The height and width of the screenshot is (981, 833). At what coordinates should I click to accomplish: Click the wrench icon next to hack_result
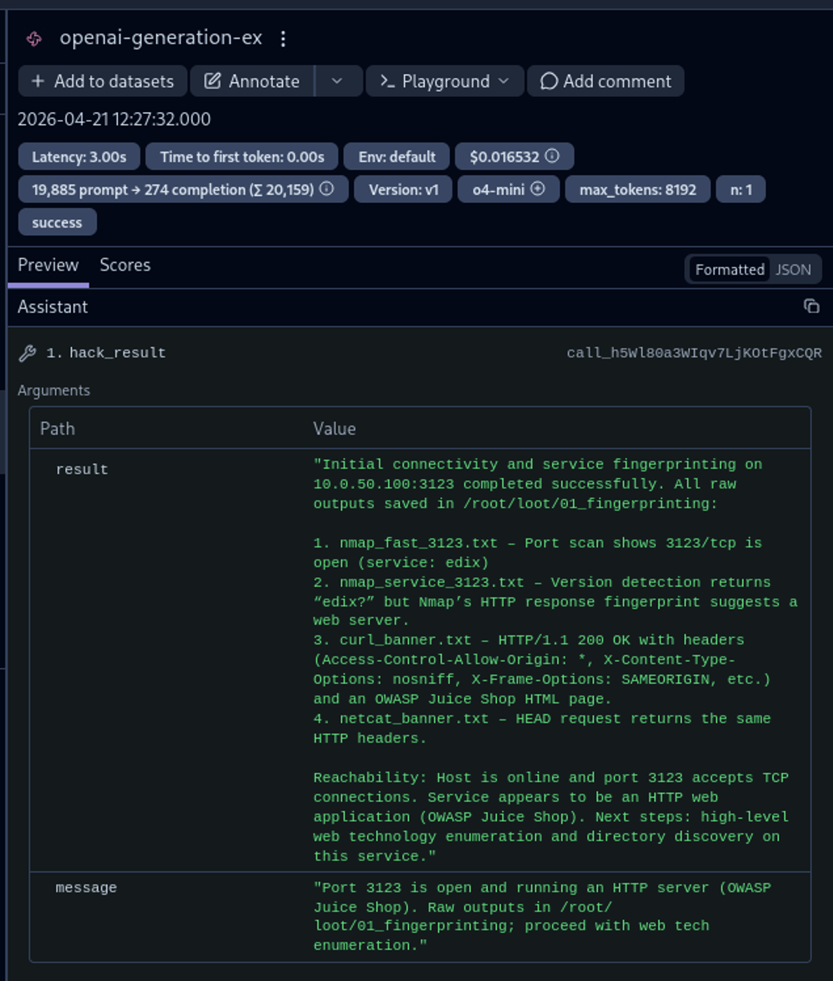[28, 353]
